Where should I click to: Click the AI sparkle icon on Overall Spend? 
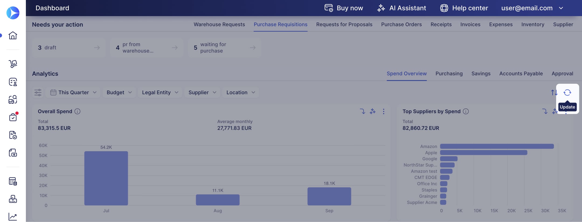373,111
